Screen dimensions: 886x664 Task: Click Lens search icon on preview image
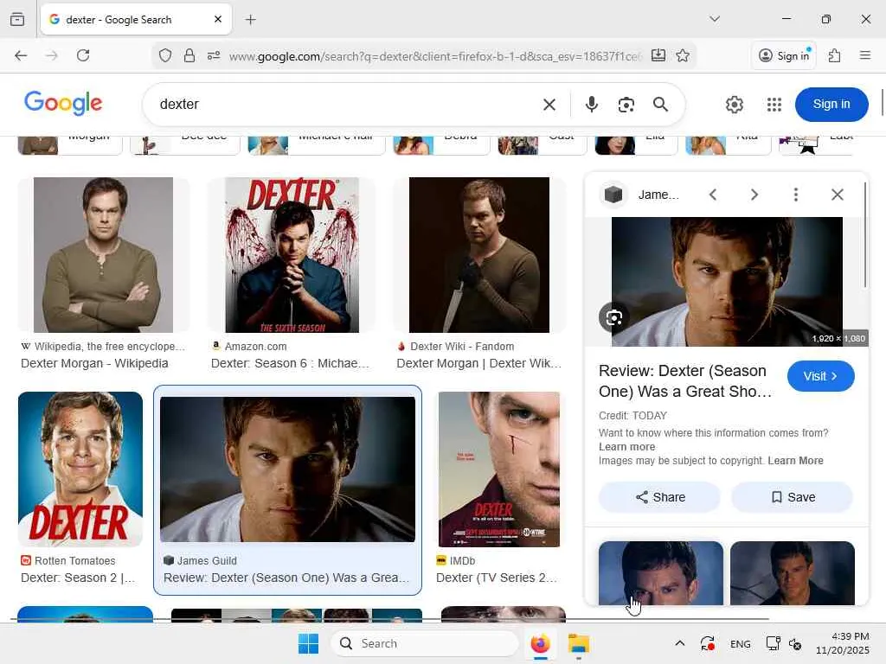614,318
